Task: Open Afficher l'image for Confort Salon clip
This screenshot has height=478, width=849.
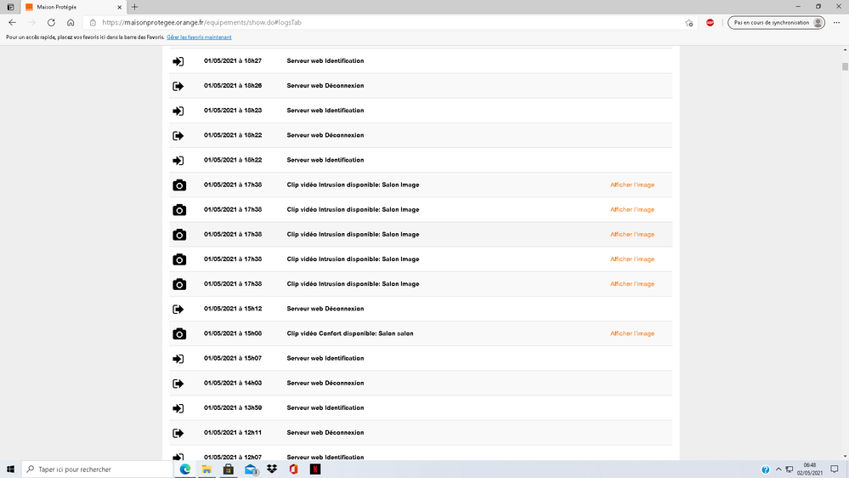Action: (x=631, y=333)
